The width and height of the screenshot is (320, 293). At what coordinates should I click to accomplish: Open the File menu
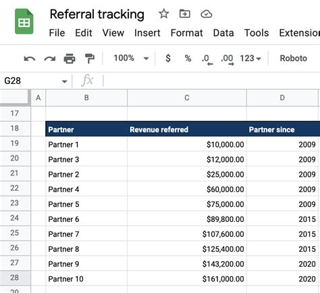point(57,33)
